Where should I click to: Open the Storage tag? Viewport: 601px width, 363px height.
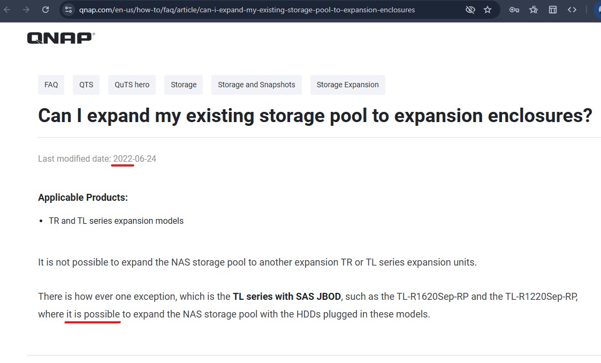point(184,85)
